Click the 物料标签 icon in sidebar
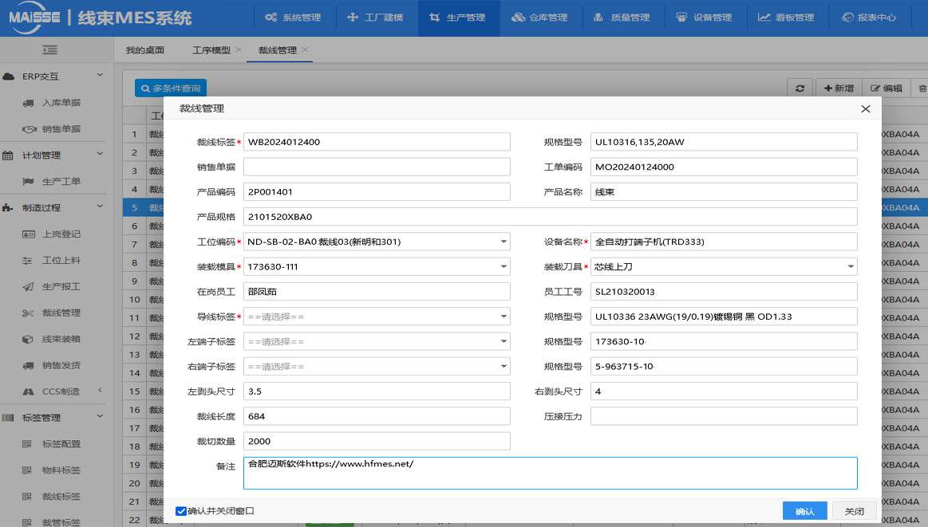This screenshot has height=527, width=928. click(x=27, y=470)
